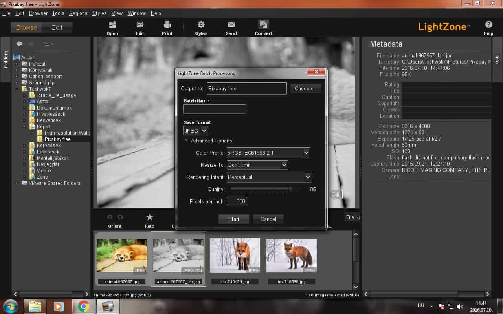Open the Tools menu
This screenshot has width=503, height=314.
[x=58, y=13]
